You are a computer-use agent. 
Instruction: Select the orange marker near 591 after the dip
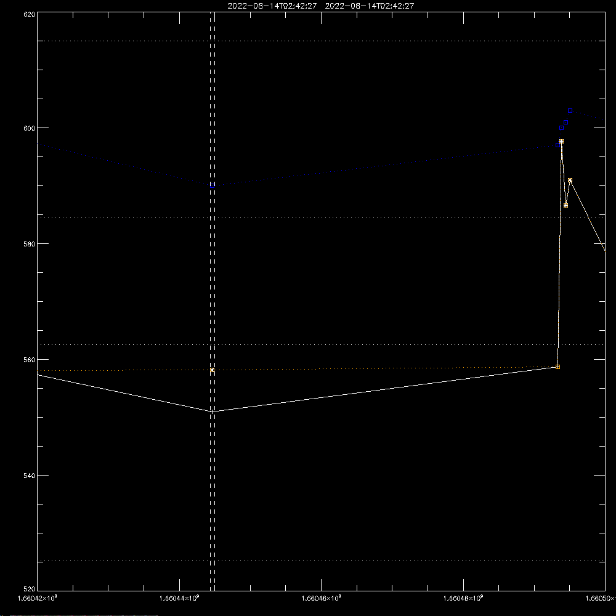pos(570,180)
